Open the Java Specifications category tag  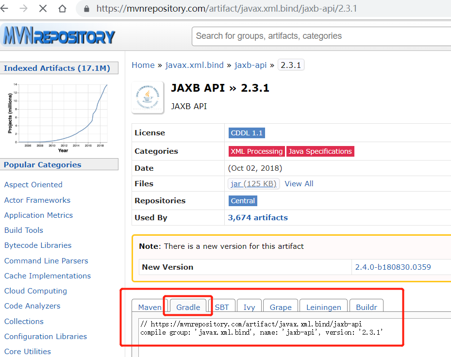(x=320, y=151)
